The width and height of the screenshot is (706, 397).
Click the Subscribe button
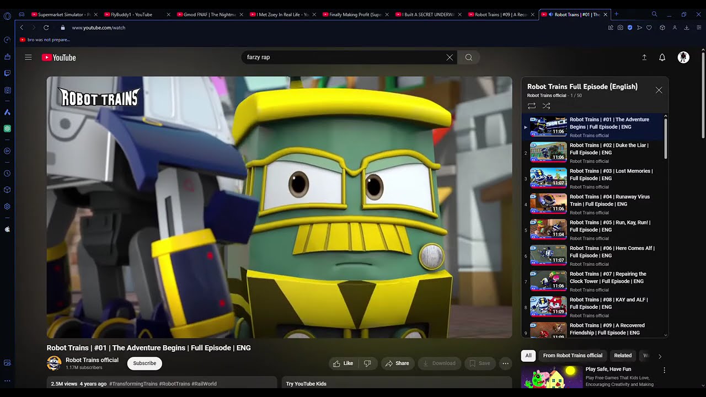[x=145, y=363]
